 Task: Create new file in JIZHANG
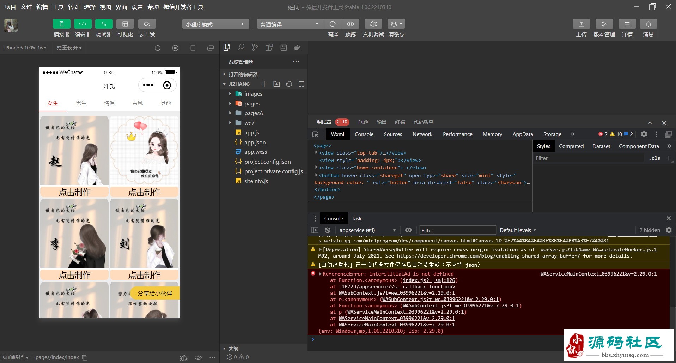click(x=264, y=84)
